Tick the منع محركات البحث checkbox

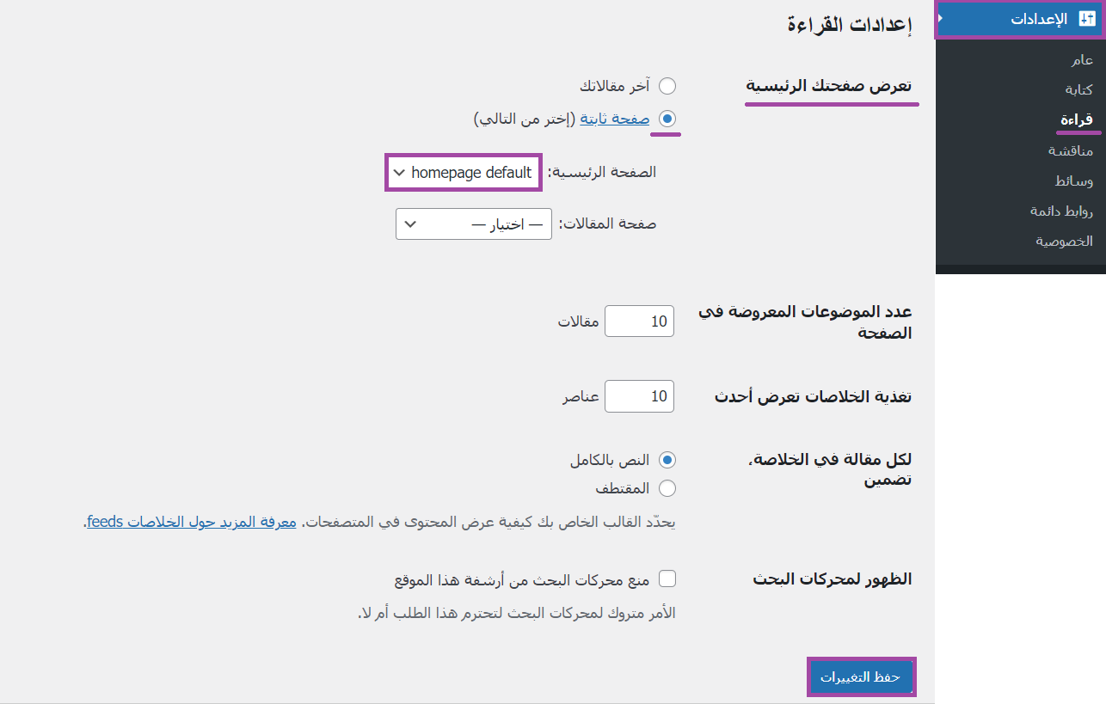tap(667, 579)
